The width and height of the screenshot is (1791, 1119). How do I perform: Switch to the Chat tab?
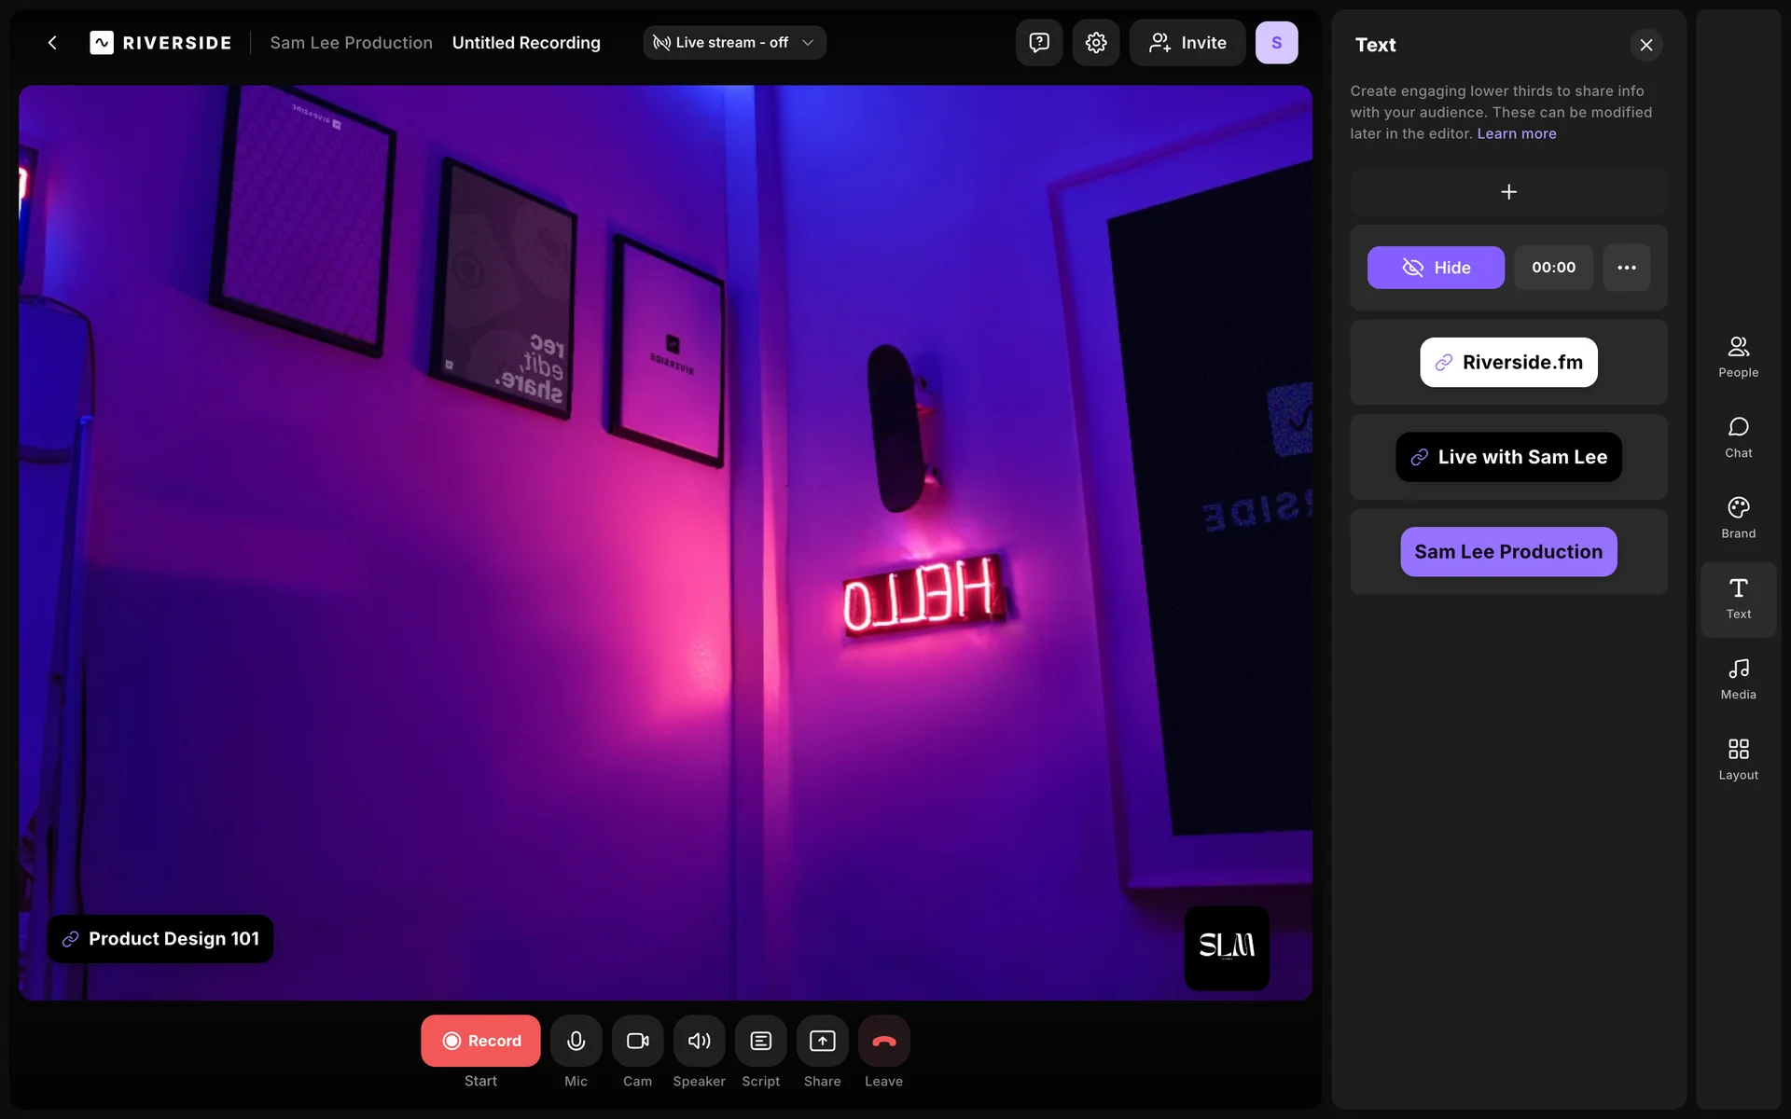[1738, 437]
